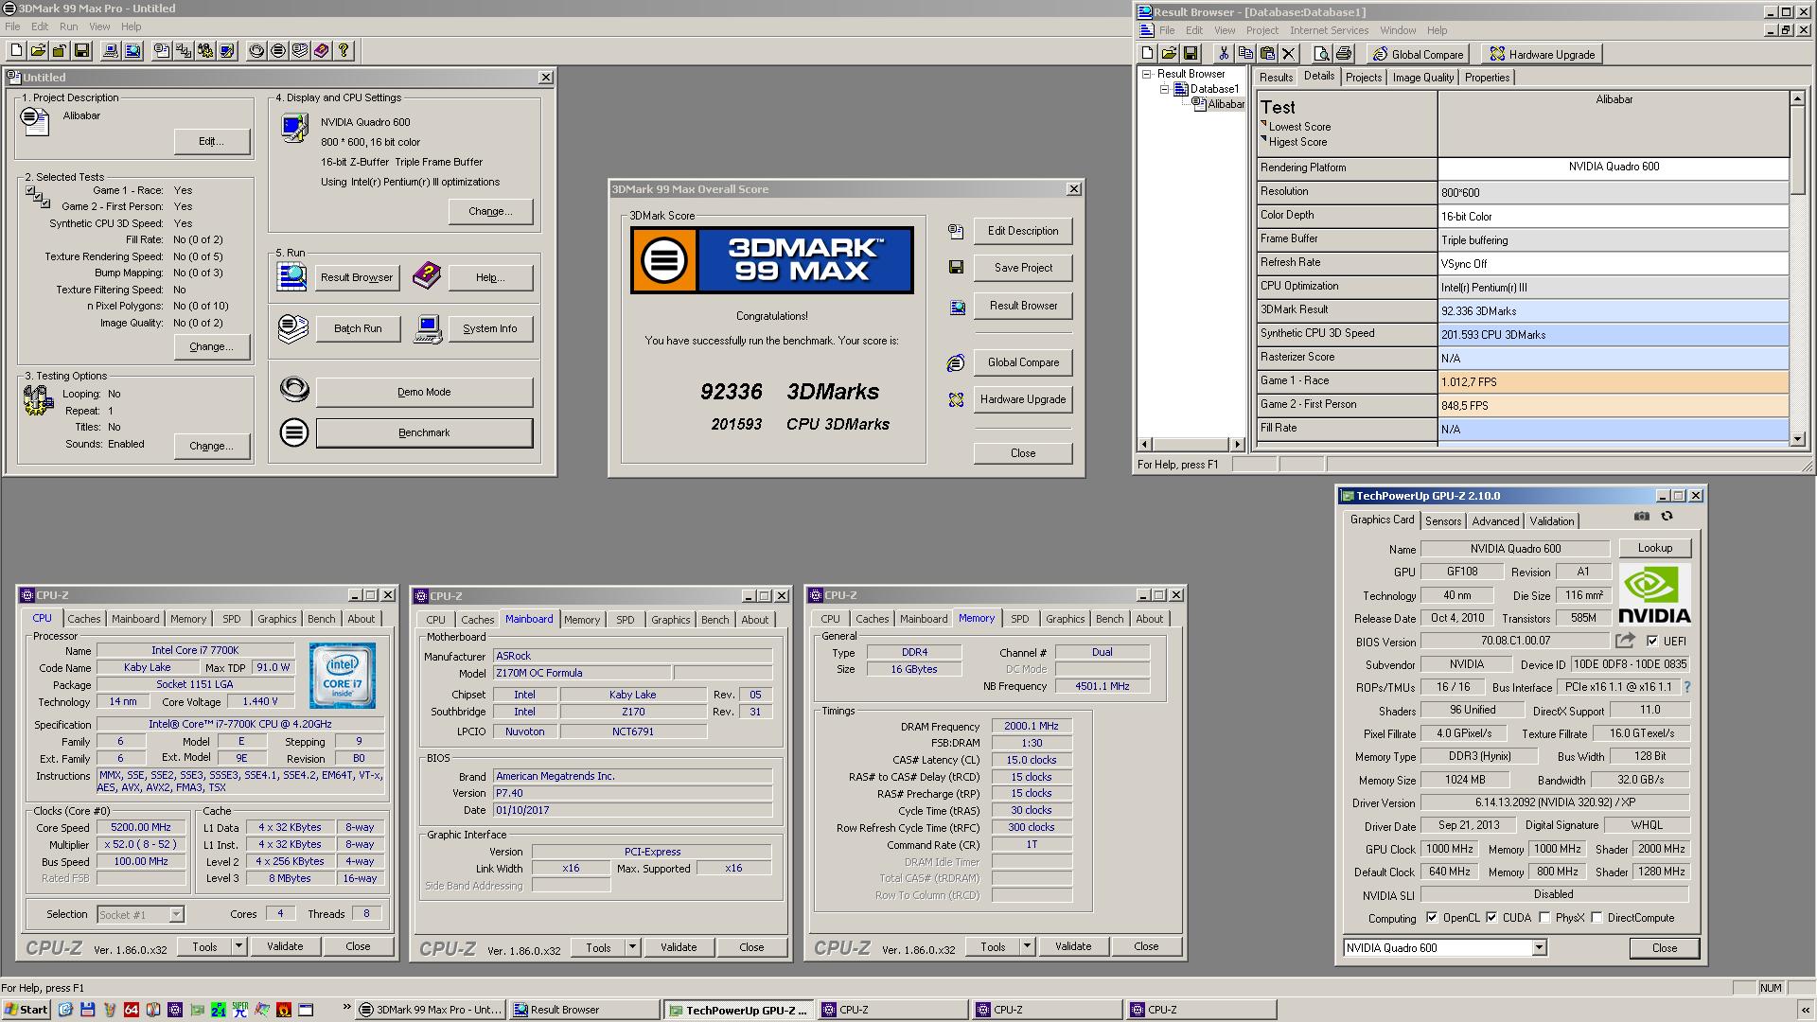Click the AIDA64 icon in quick launch
Image resolution: width=1817 pixels, height=1022 pixels.
pyautogui.click(x=132, y=1010)
